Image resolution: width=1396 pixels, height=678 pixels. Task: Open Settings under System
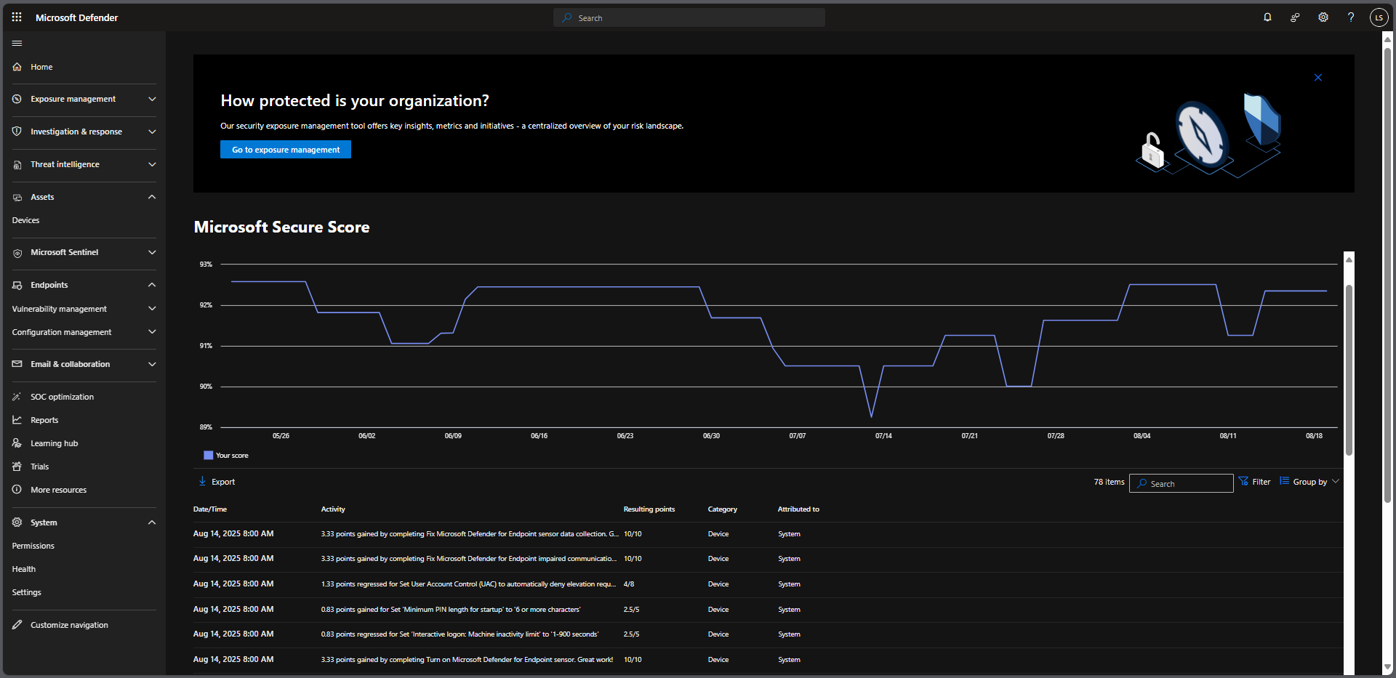point(26,592)
